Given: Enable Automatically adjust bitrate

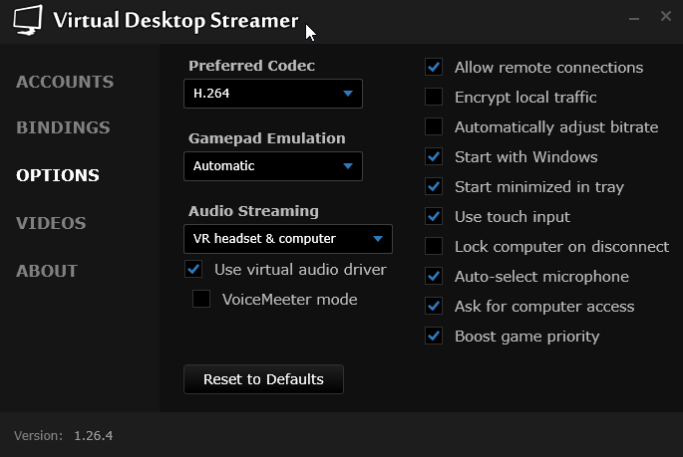Looking at the screenshot, I should 434,127.
